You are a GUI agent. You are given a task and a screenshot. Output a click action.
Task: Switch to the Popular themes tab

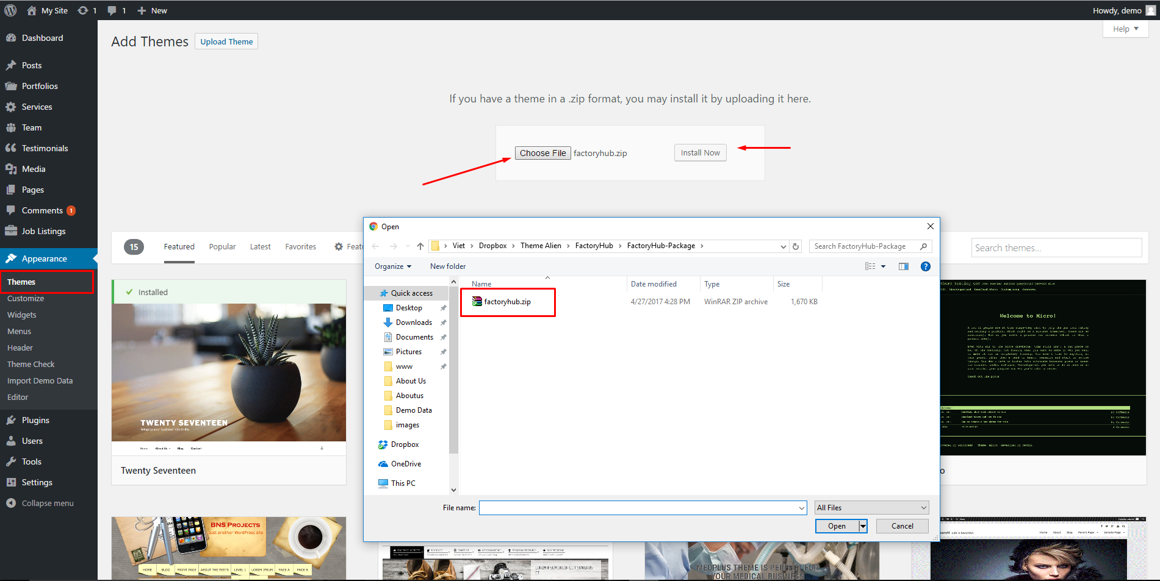pyautogui.click(x=222, y=247)
